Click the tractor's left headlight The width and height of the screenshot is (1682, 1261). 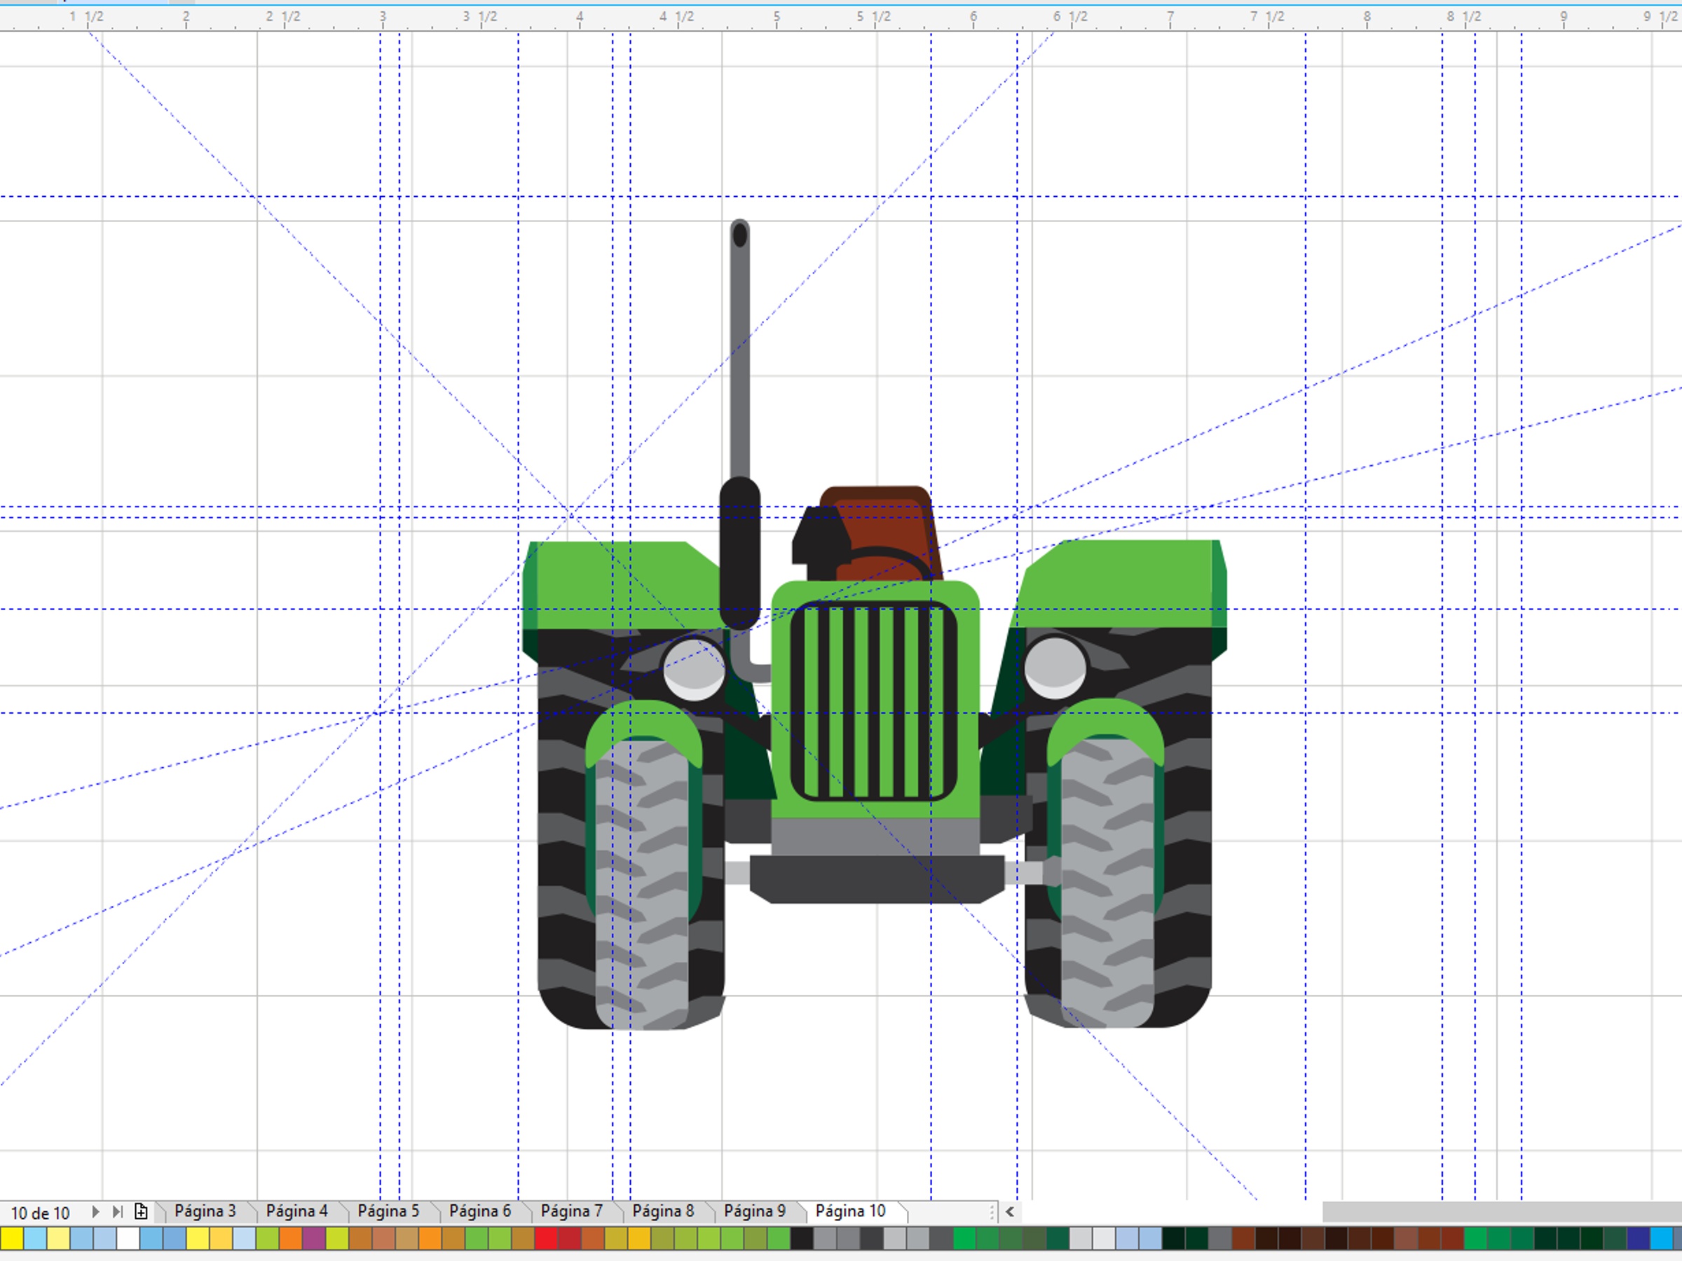pos(695,669)
